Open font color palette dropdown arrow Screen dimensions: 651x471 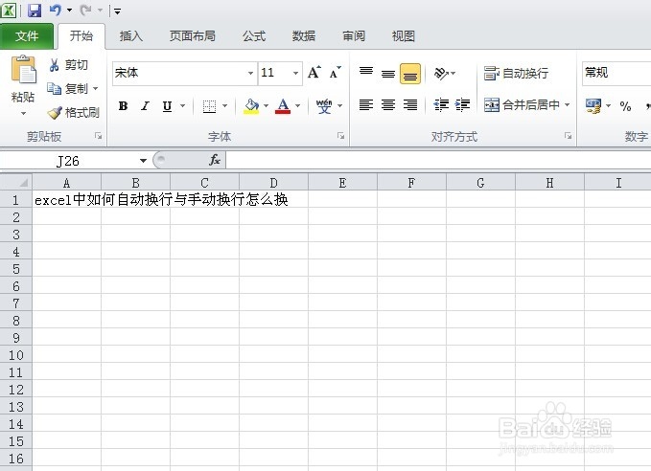click(x=297, y=106)
